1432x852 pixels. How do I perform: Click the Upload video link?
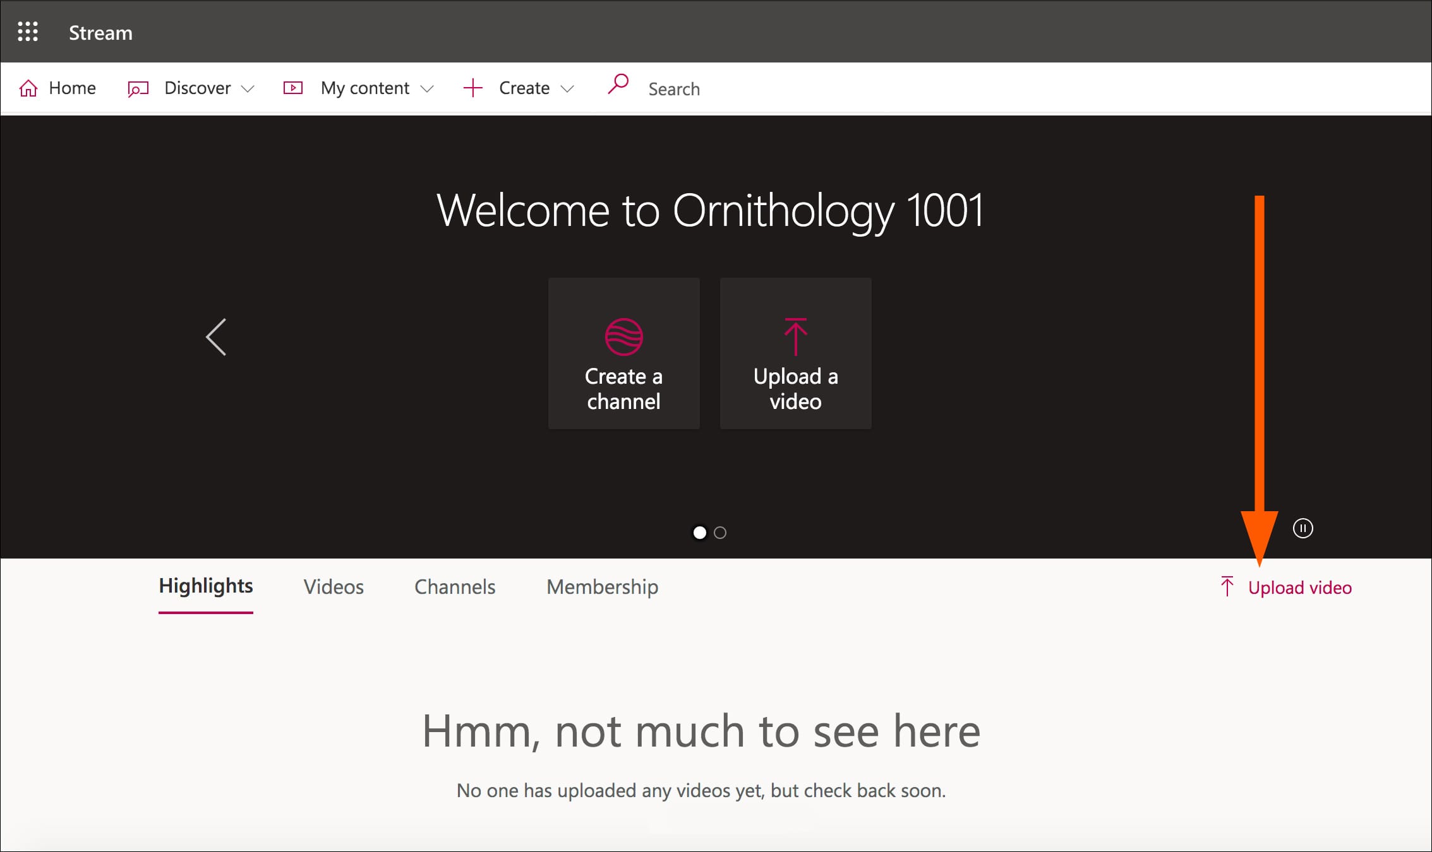click(1299, 588)
